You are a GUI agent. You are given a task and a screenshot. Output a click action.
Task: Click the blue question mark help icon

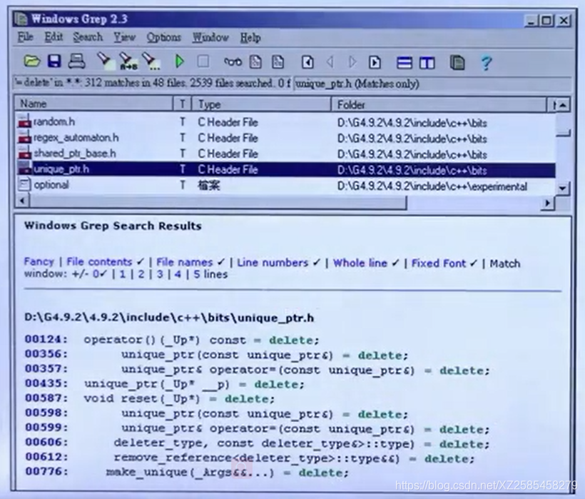pos(486,63)
